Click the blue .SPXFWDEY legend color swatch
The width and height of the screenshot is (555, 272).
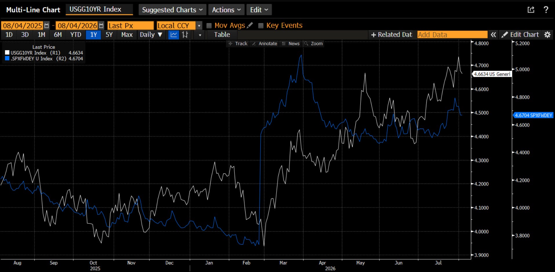point(7,58)
